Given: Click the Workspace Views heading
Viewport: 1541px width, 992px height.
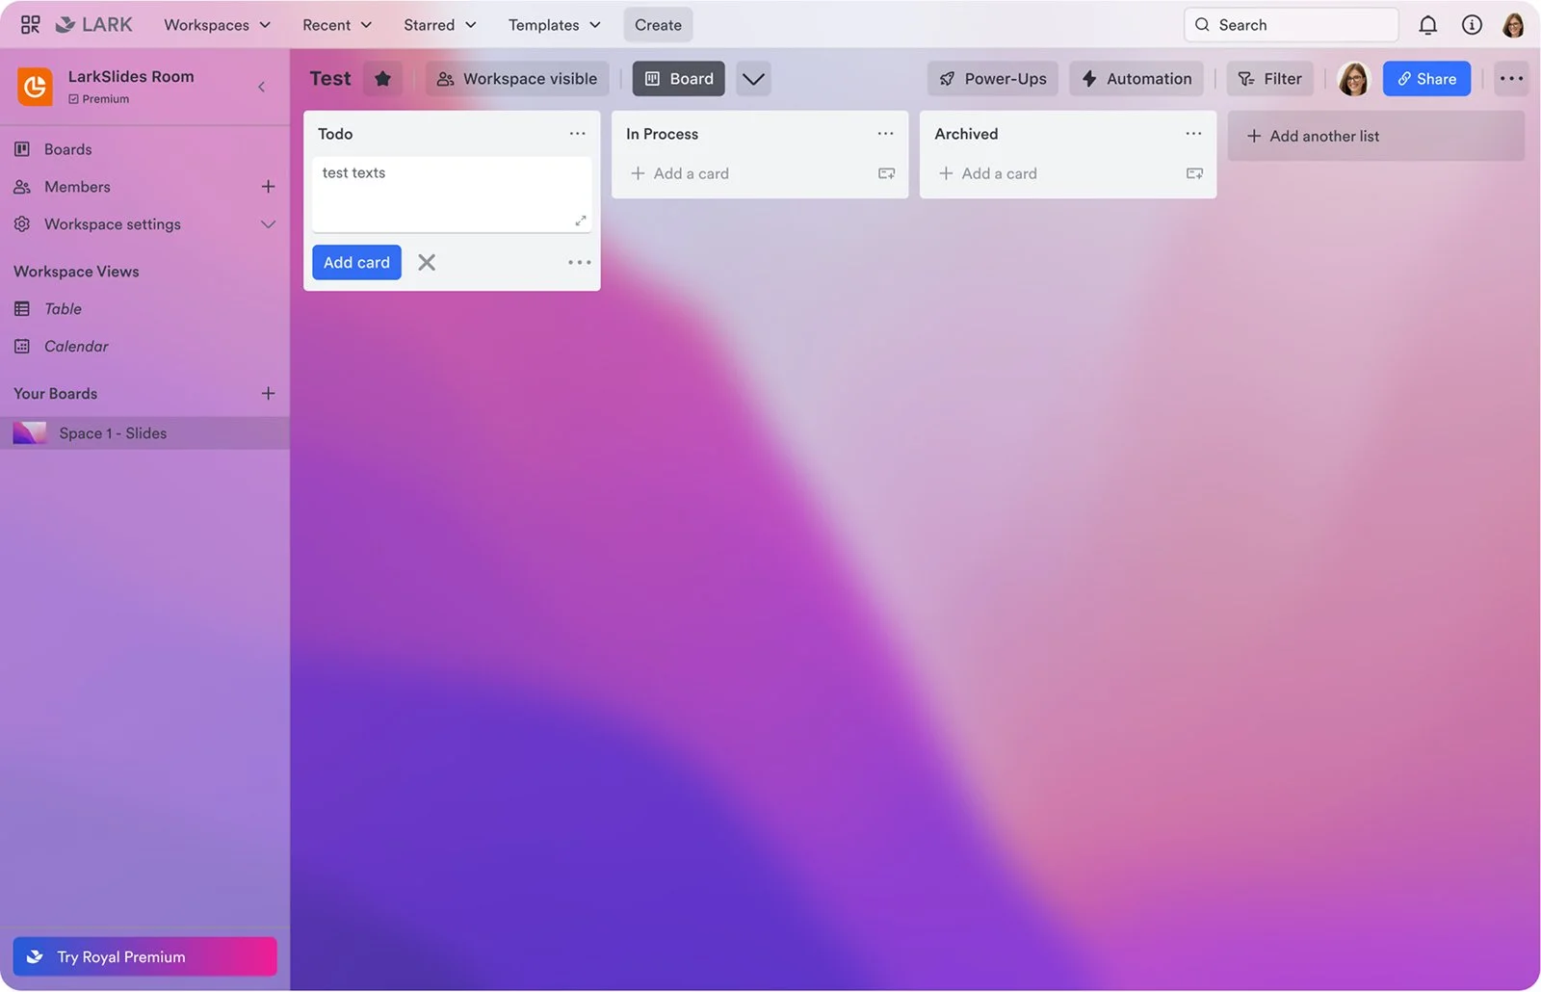Looking at the screenshot, I should point(76,272).
